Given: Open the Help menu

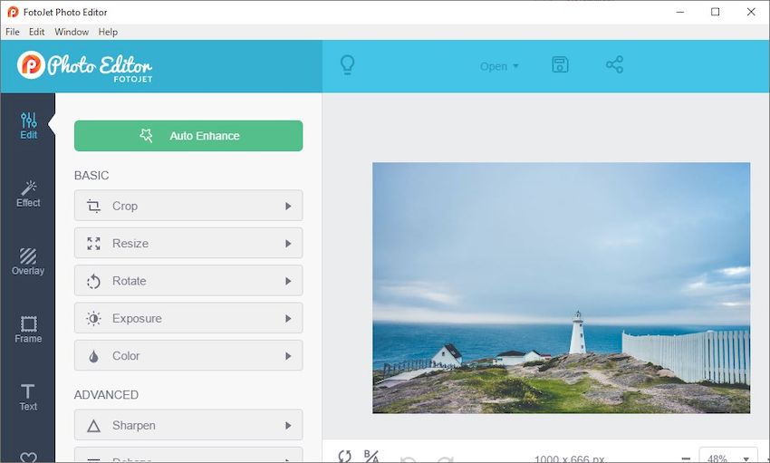Looking at the screenshot, I should (x=108, y=32).
